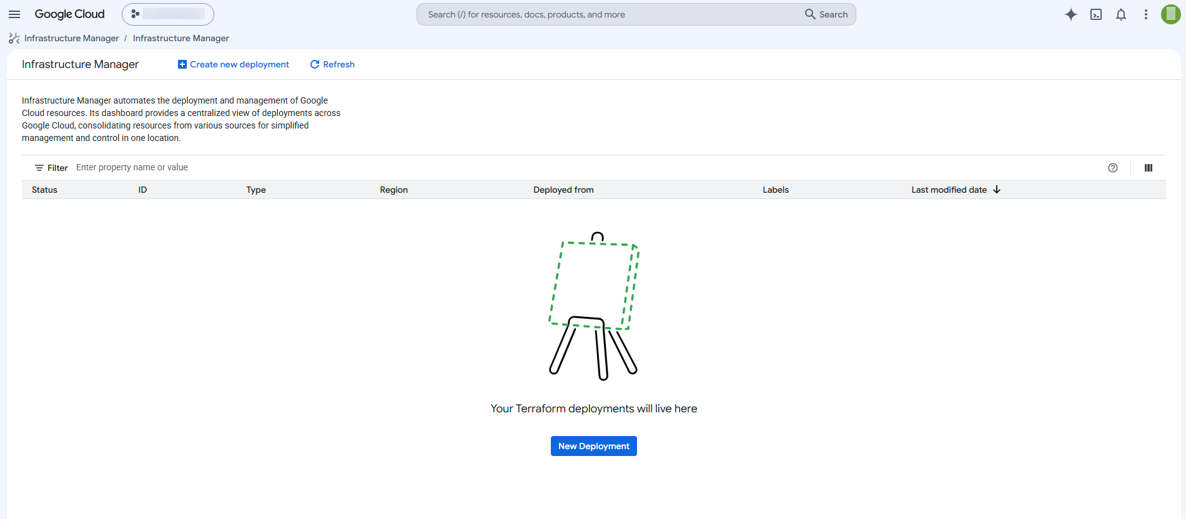Sort by Deployed from column header
The width and height of the screenshot is (1186, 519).
(x=563, y=190)
